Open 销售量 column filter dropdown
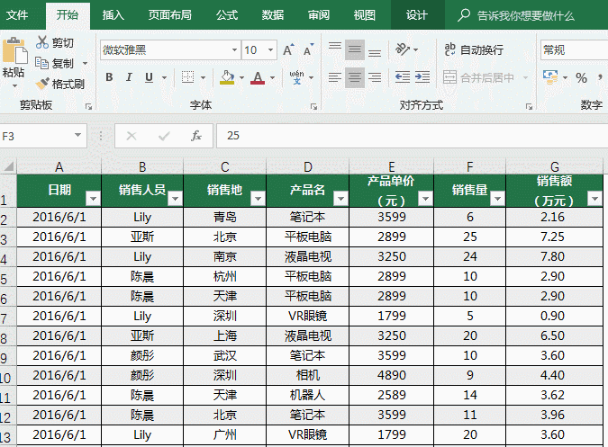Viewport: 608px width, 447px height. (497, 199)
